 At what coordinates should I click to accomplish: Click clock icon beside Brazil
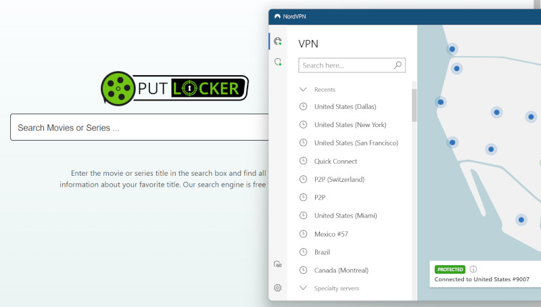pyautogui.click(x=303, y=252)
